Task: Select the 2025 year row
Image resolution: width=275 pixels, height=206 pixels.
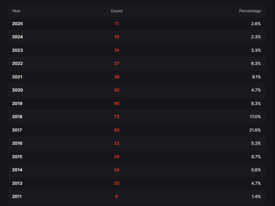Action: pyautogui.click(x=136, y=24)
